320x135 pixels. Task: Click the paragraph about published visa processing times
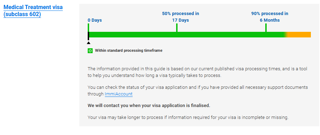coord(197,72)
